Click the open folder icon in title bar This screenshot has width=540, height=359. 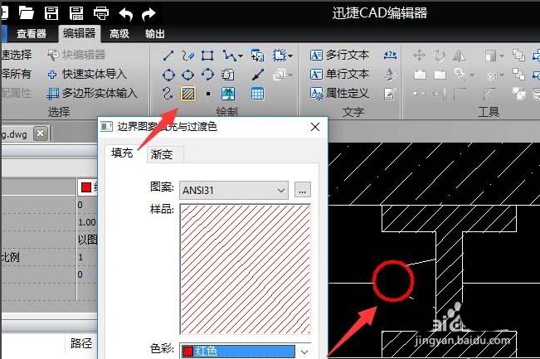[27, 13]
